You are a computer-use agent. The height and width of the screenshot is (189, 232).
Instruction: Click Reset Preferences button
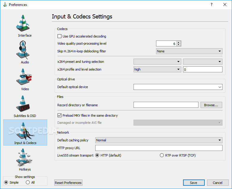point(68,183)
